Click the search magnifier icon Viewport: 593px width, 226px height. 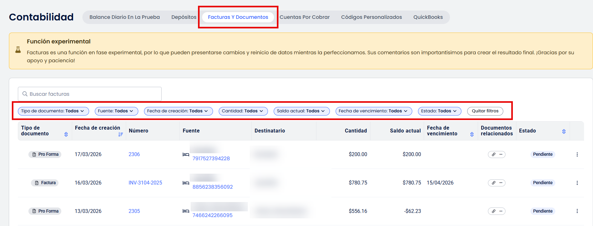pos(25,94)
